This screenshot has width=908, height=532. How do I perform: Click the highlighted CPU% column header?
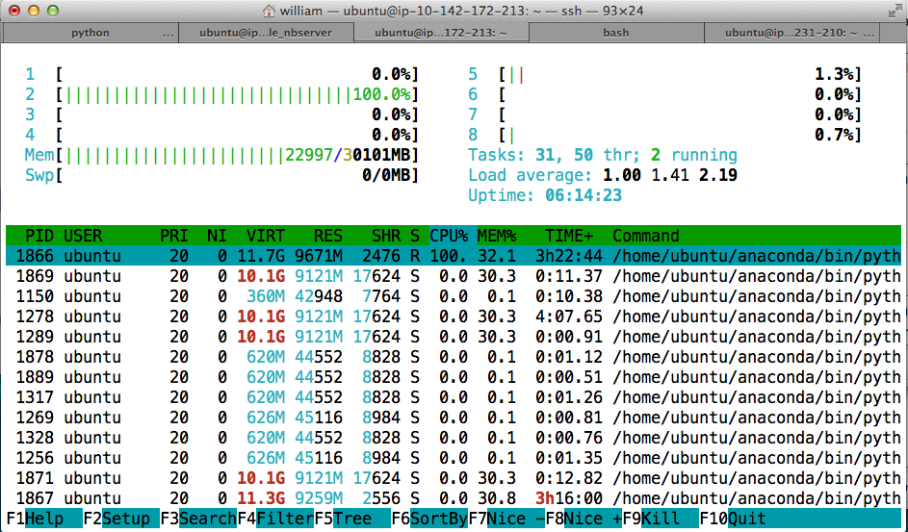[449, 236]
